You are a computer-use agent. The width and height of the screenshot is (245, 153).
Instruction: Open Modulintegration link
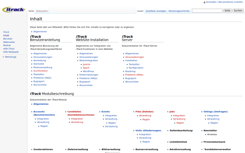[x=89, y=60]
